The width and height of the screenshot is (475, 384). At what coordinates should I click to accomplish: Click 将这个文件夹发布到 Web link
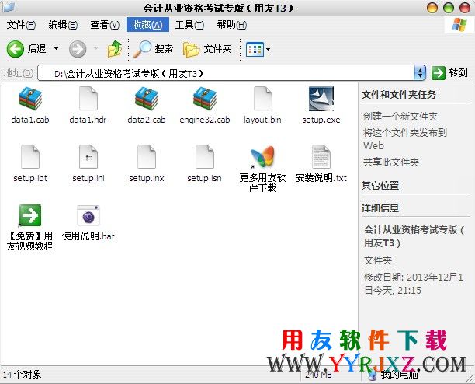404,139
